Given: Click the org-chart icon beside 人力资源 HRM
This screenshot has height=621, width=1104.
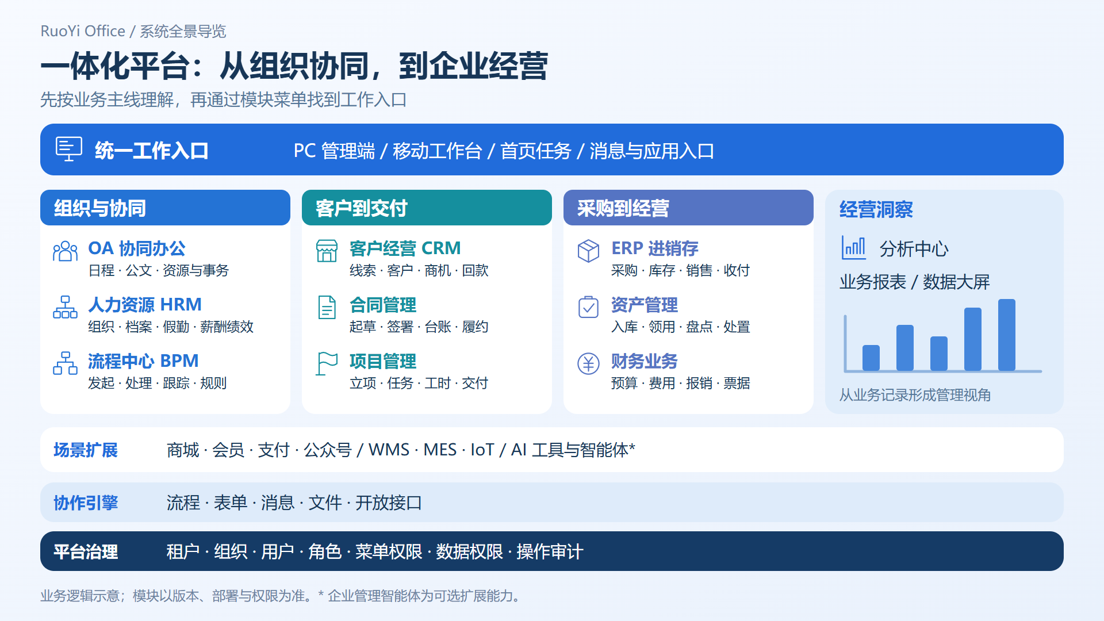Looking at the screenshot, I should coord(65,307).
